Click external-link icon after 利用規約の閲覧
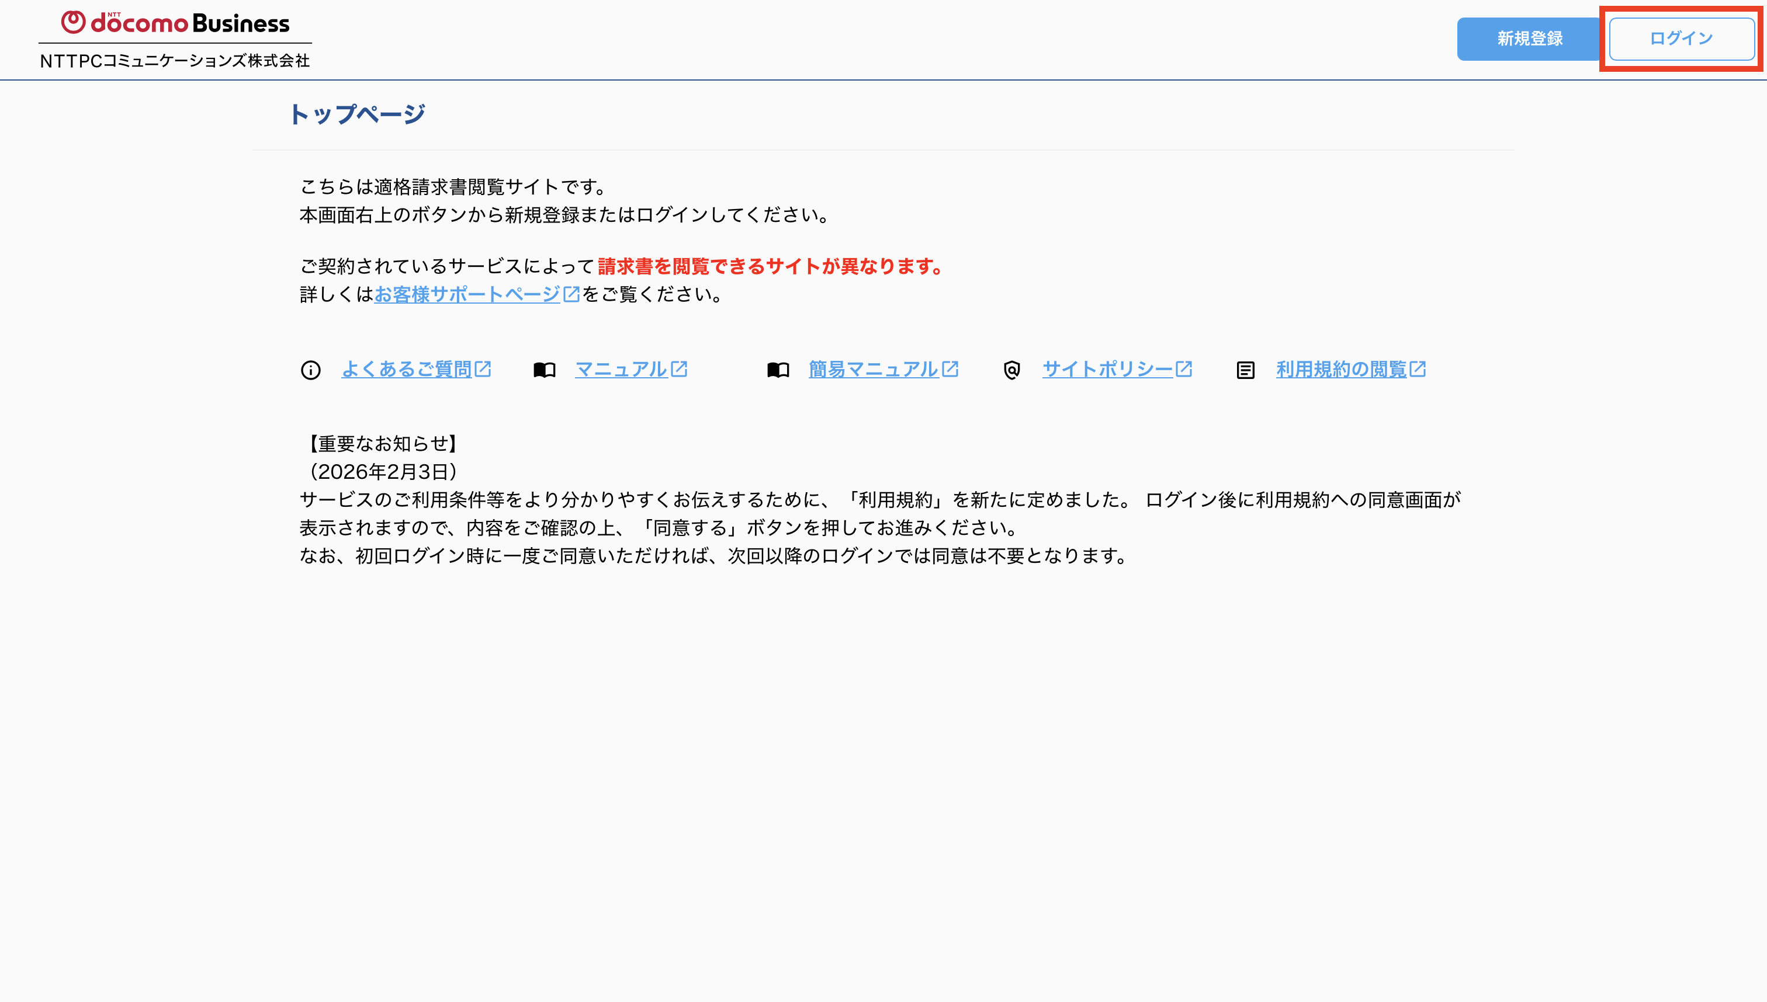The width and height of the screenshot is (1767, 1002). coord(1418,369)
